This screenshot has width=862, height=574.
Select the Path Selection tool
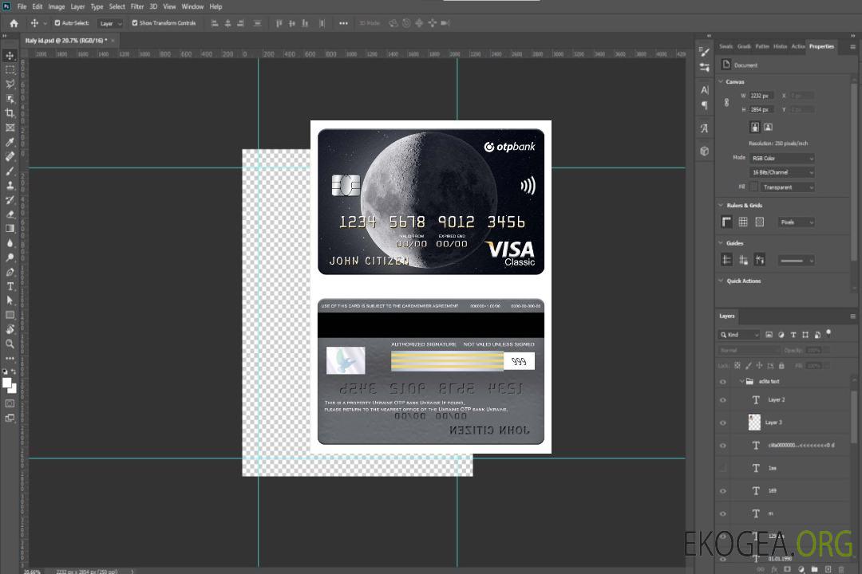point(10,301)
